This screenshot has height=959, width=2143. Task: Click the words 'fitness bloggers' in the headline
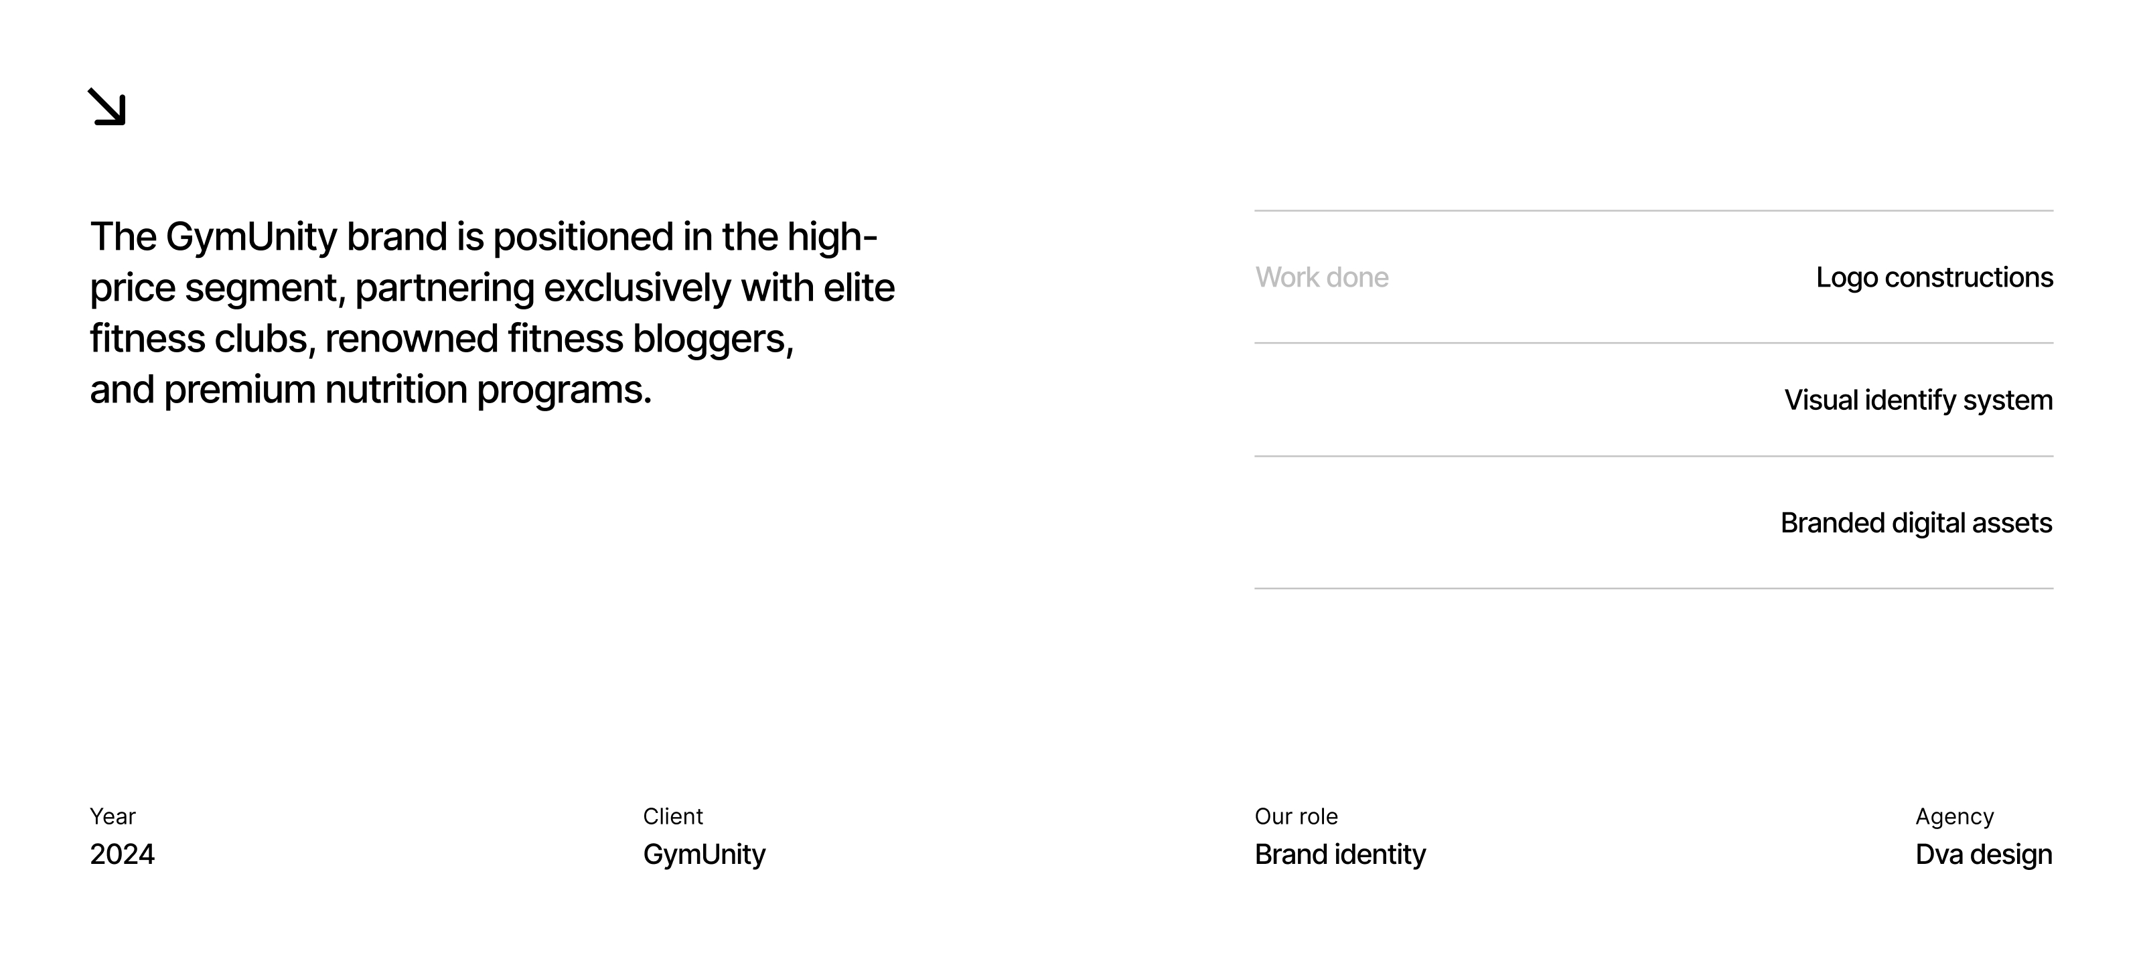click(649, 338)
